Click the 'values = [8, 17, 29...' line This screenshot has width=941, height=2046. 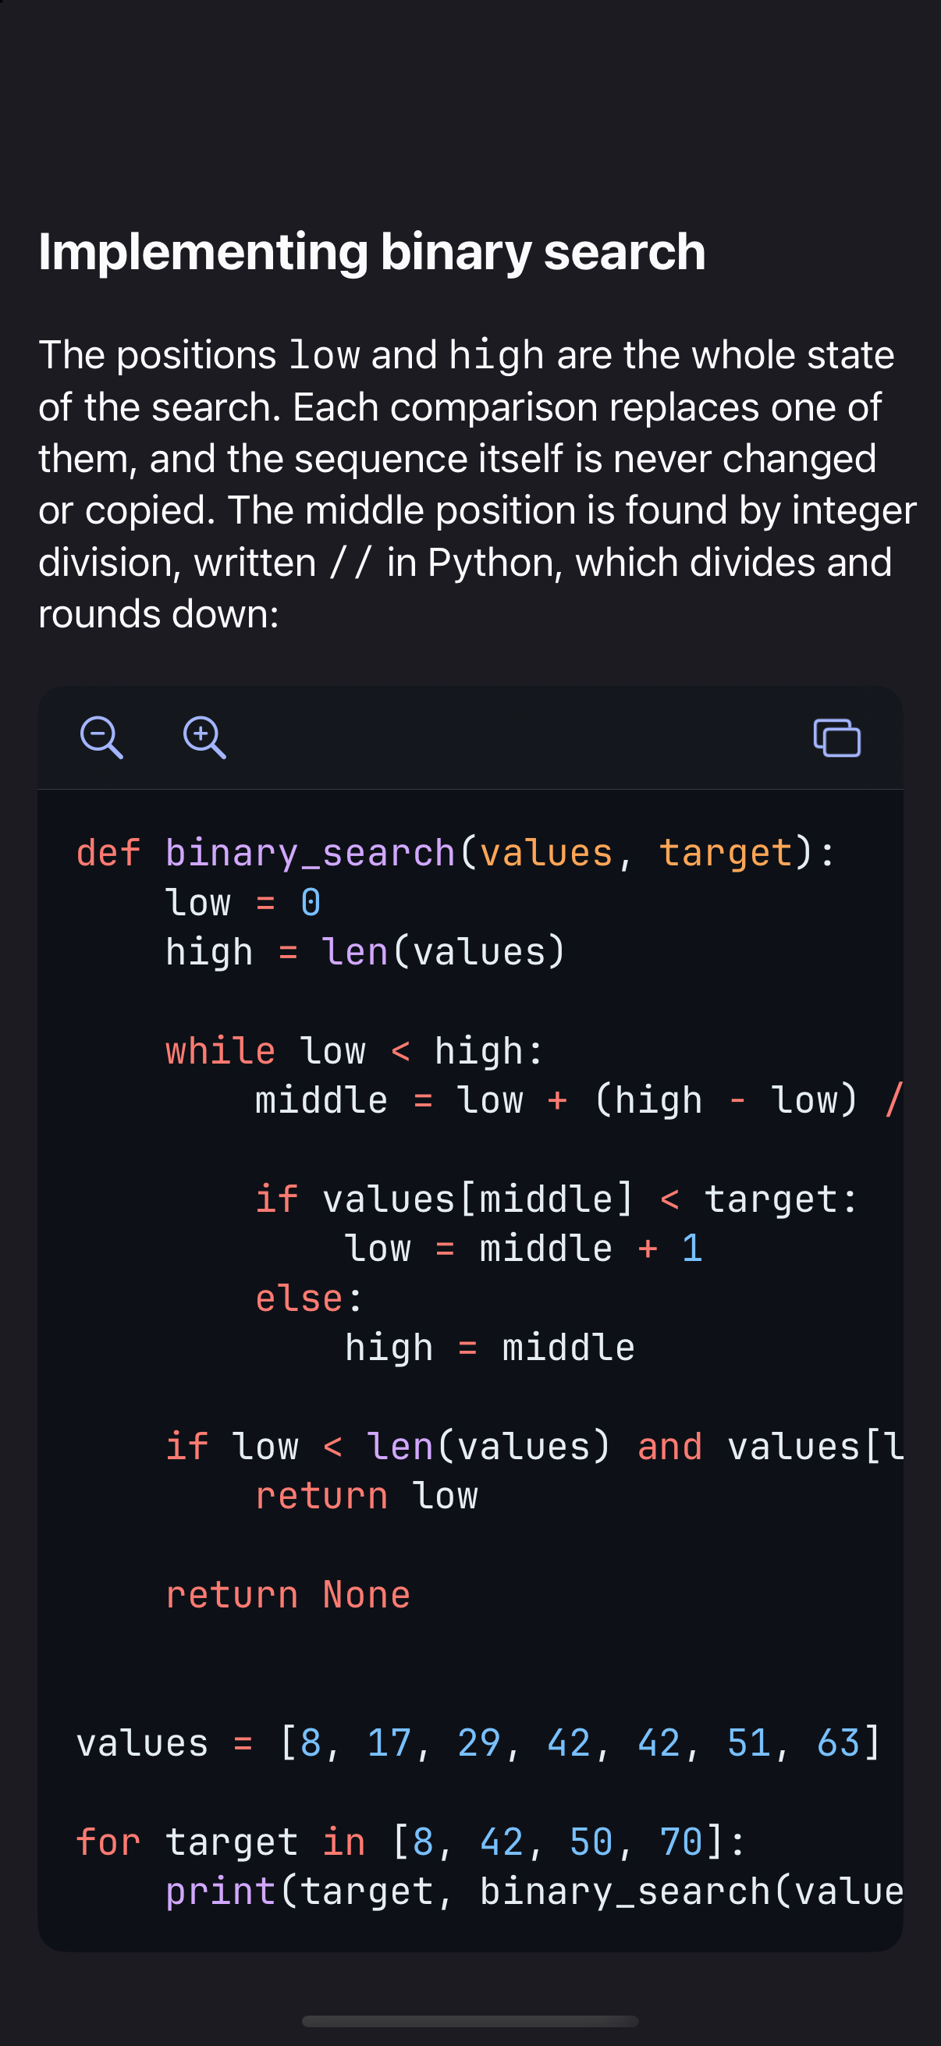[479, 1743]
